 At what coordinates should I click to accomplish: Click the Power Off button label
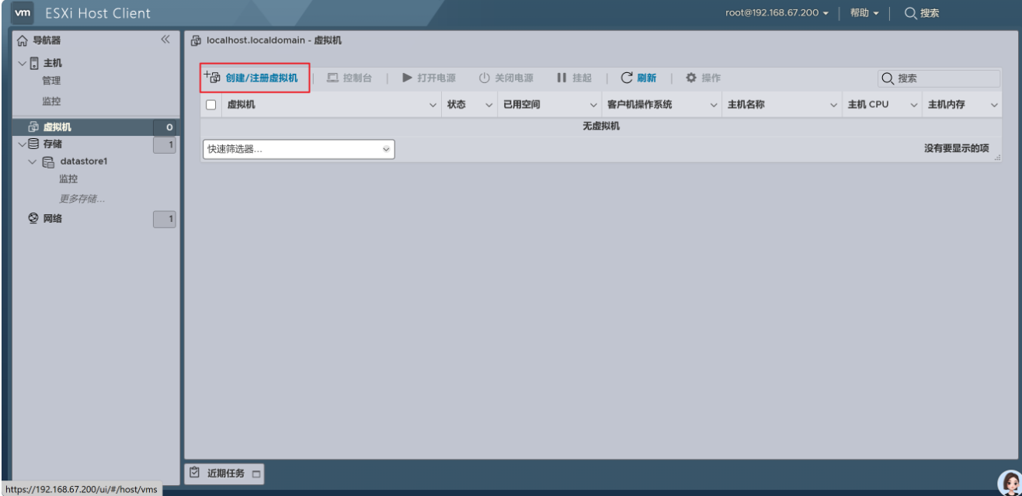point(514,78)
